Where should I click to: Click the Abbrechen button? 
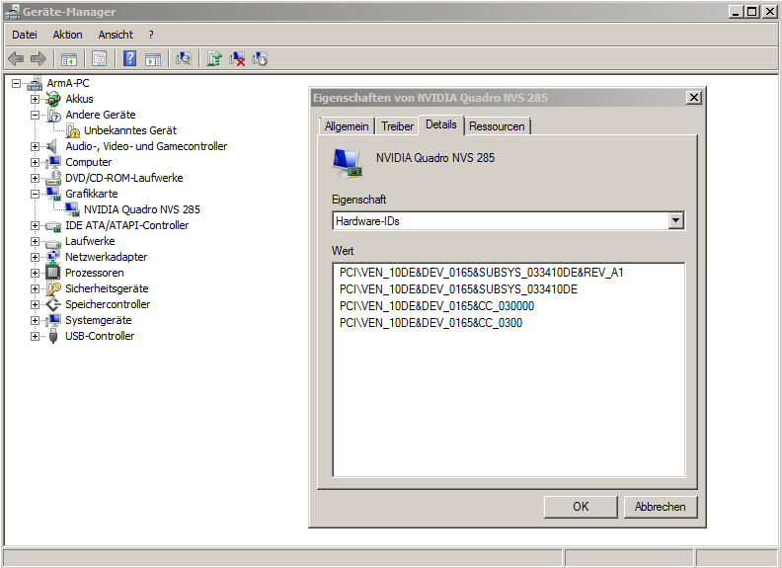click(x=660, y=507)
